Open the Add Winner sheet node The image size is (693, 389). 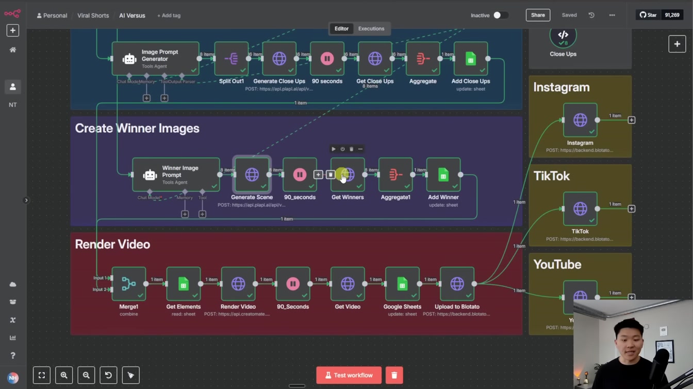(x=443, y=175)
